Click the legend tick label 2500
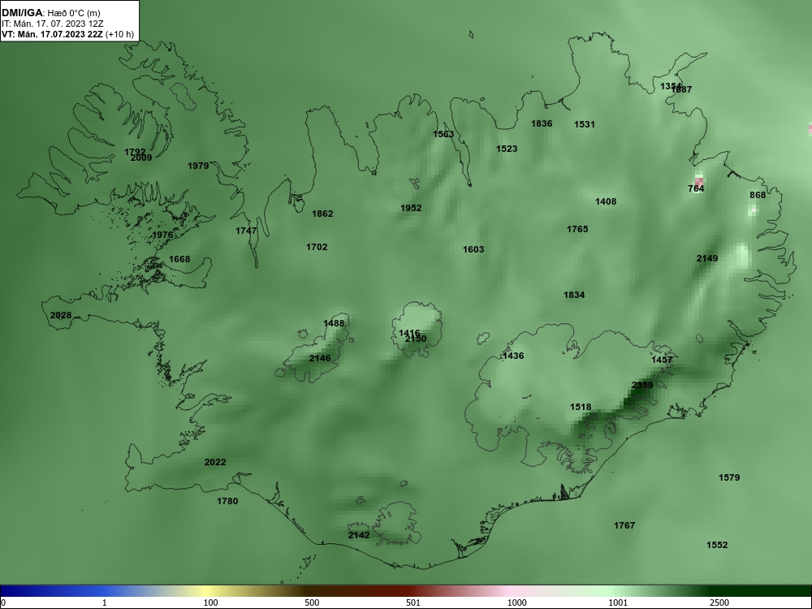The width and height of the screenshot is (812, 609). (719, 603)
